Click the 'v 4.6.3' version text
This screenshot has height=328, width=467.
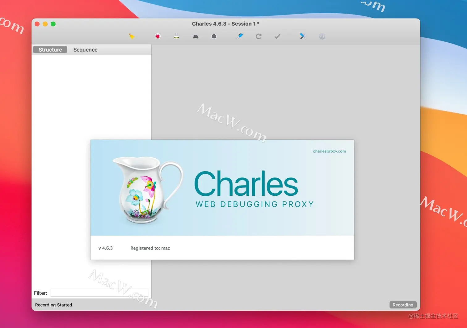[x=106, y=248]
